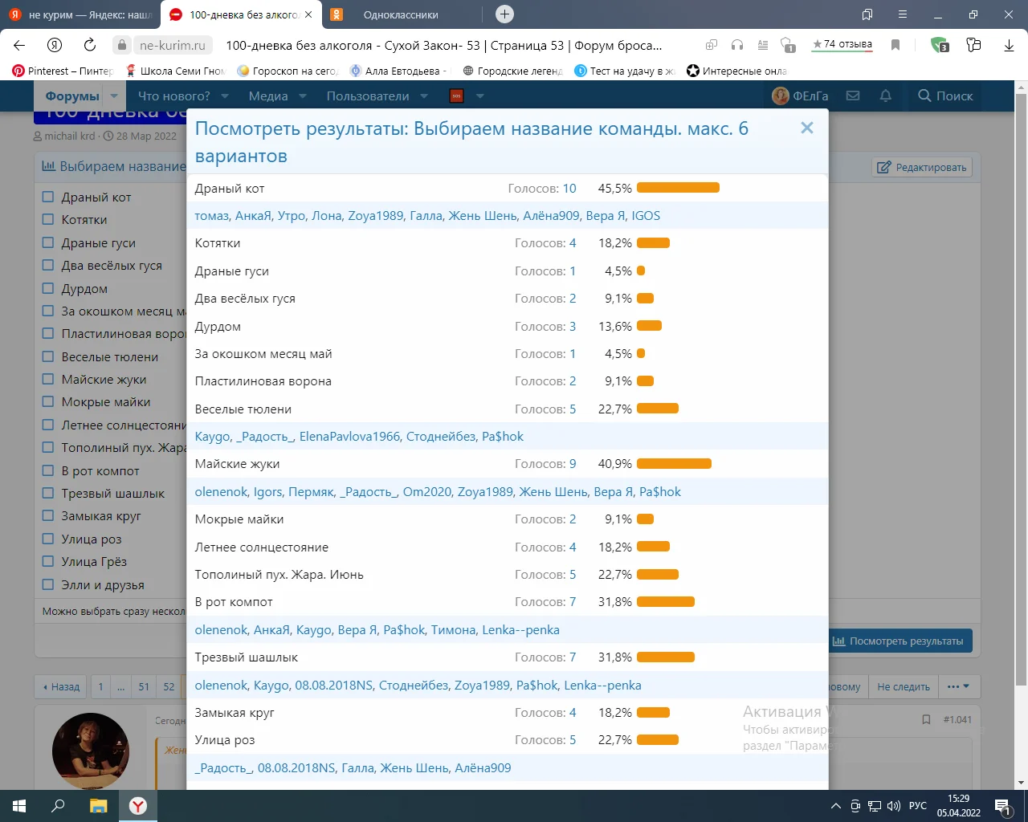Open the browser downloads icon
Image resolution: width=1028 pixels, height=822 pixels.
tap(1009, 45)
